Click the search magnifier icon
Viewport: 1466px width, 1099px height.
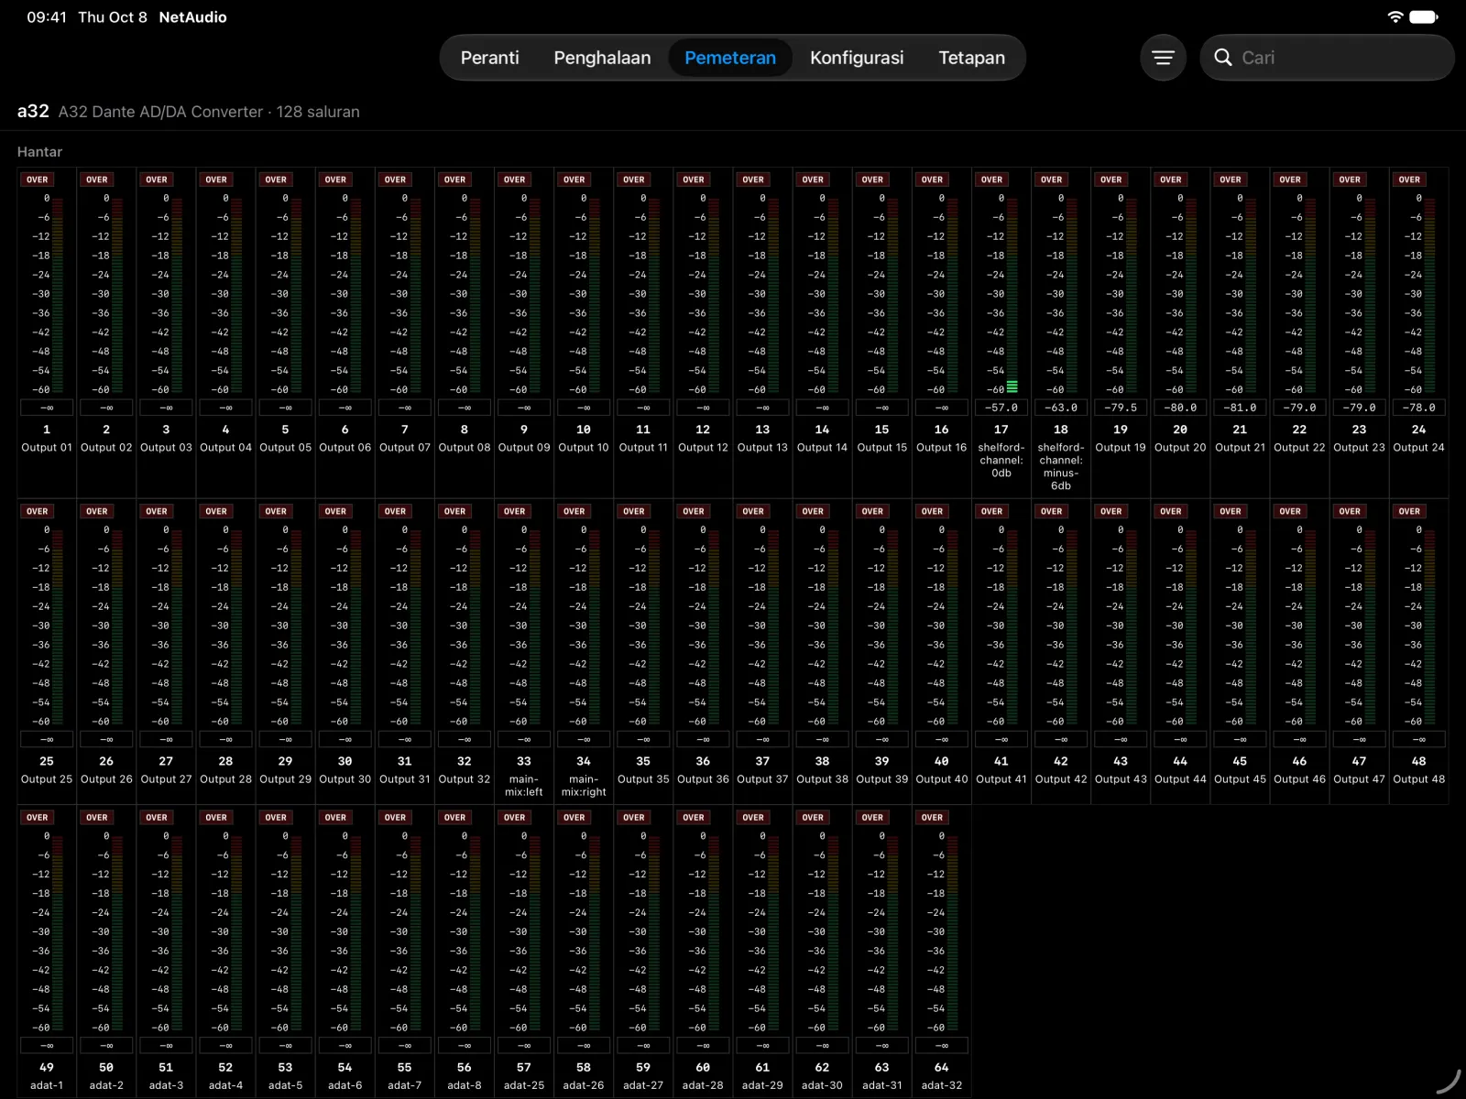click(x=1222, y=58)
